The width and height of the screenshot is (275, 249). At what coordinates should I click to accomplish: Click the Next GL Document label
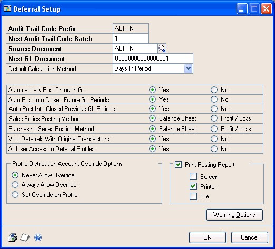(x=37, y=59)
